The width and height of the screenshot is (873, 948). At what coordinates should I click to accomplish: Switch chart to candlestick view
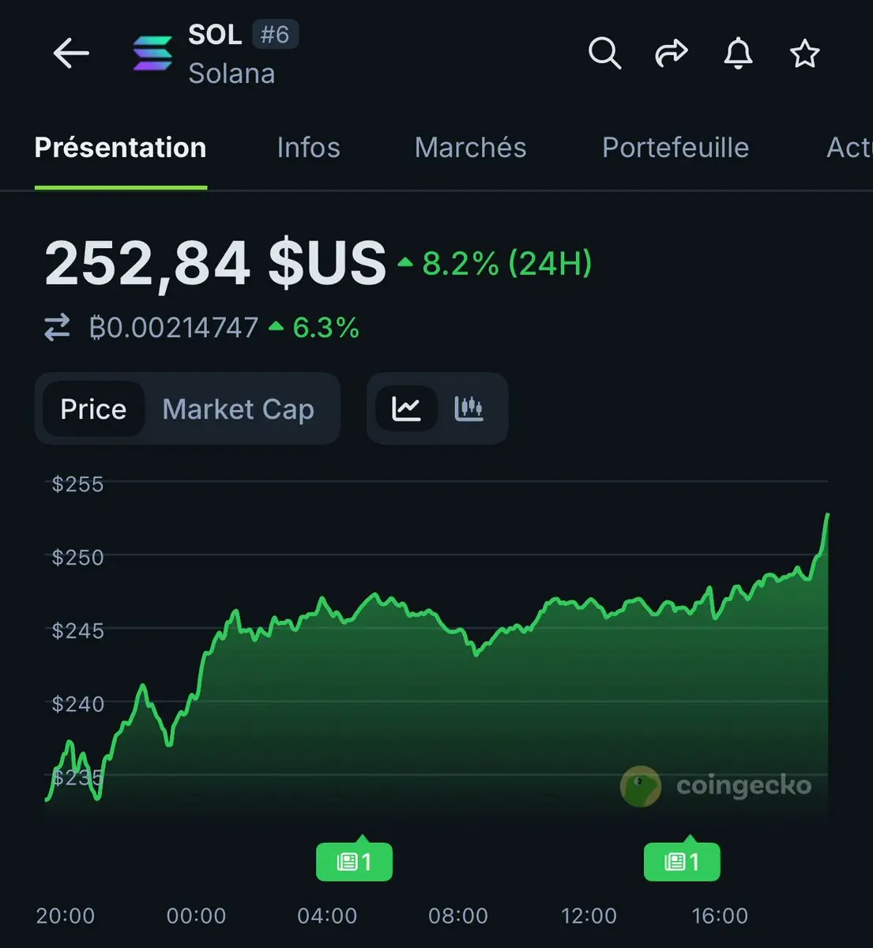[x=468, y=408]
